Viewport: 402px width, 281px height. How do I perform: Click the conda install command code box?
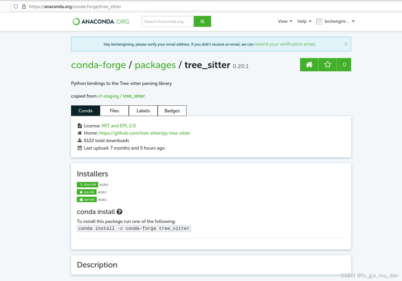(x=134, y=228)
